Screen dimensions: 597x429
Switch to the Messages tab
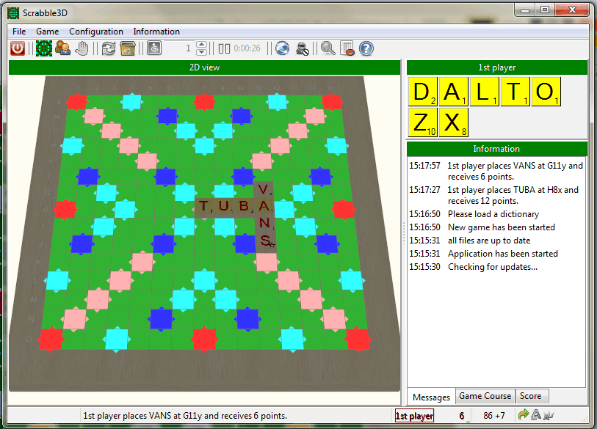tap(431, 397)
